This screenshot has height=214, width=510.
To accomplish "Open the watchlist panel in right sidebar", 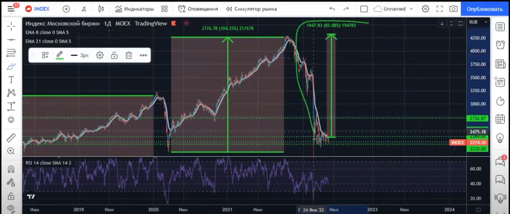I will click(x=500, y=27).
